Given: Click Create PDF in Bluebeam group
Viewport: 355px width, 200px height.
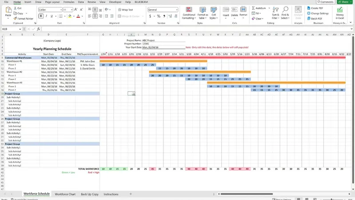Looking at the screenshot, I should point(315,8).
